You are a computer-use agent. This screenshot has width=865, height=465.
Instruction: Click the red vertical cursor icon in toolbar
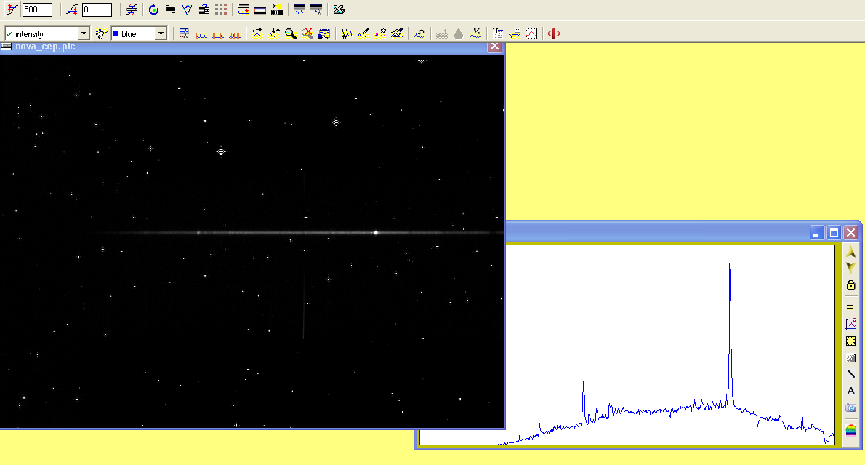(x=554, y=33)
